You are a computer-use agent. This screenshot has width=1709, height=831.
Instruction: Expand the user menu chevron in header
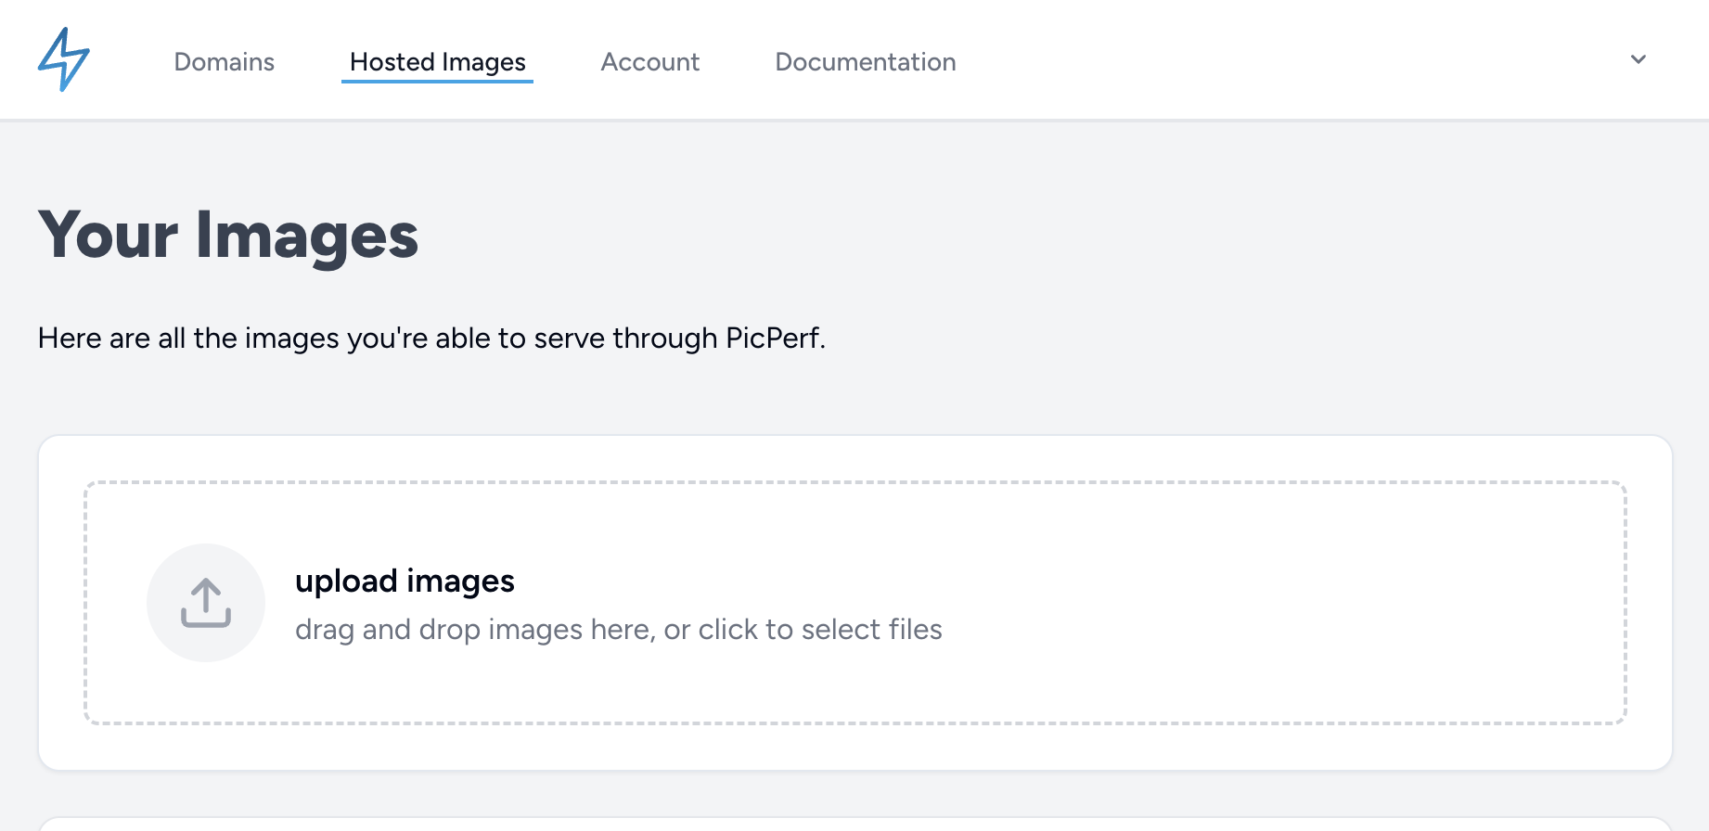point(1638,60)
